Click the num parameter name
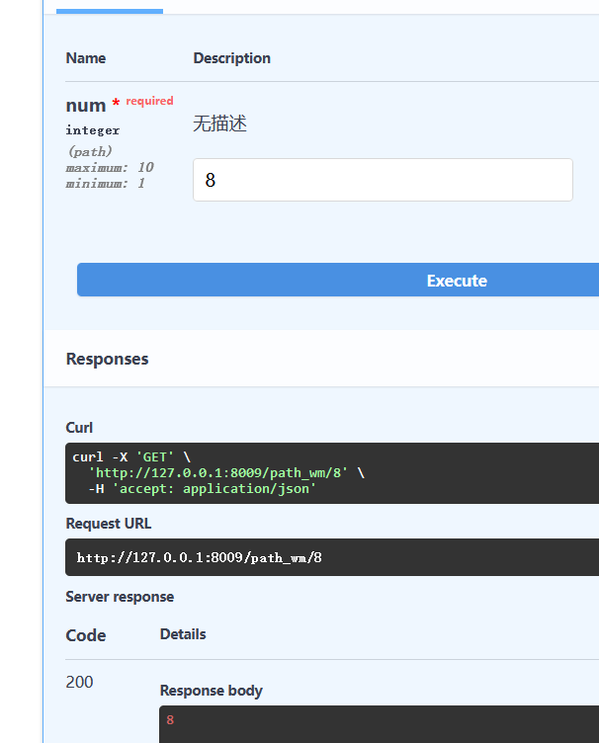599x743 pixels. (86, 105)
